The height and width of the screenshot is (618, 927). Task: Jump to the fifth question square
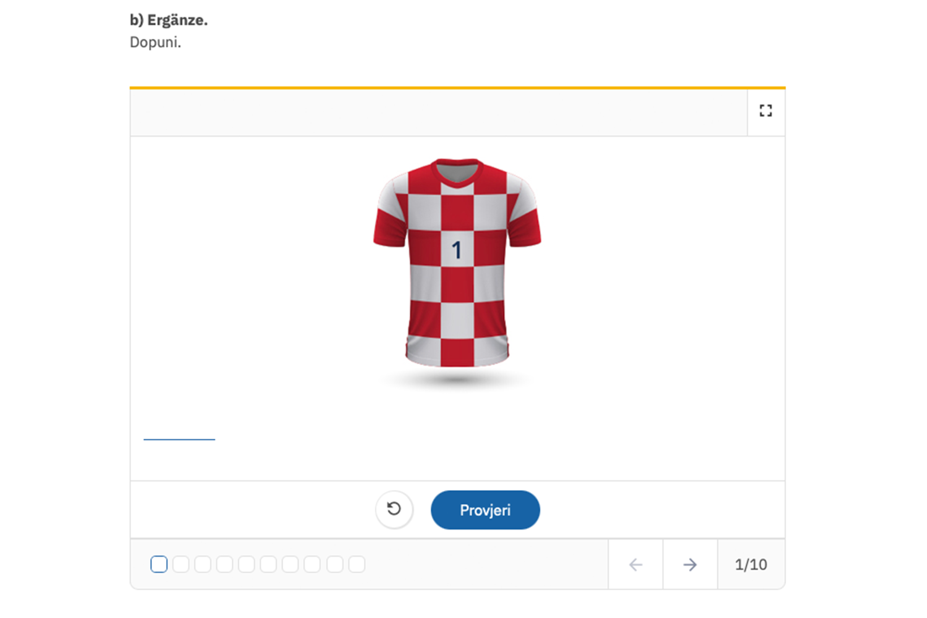click(247, 564)
